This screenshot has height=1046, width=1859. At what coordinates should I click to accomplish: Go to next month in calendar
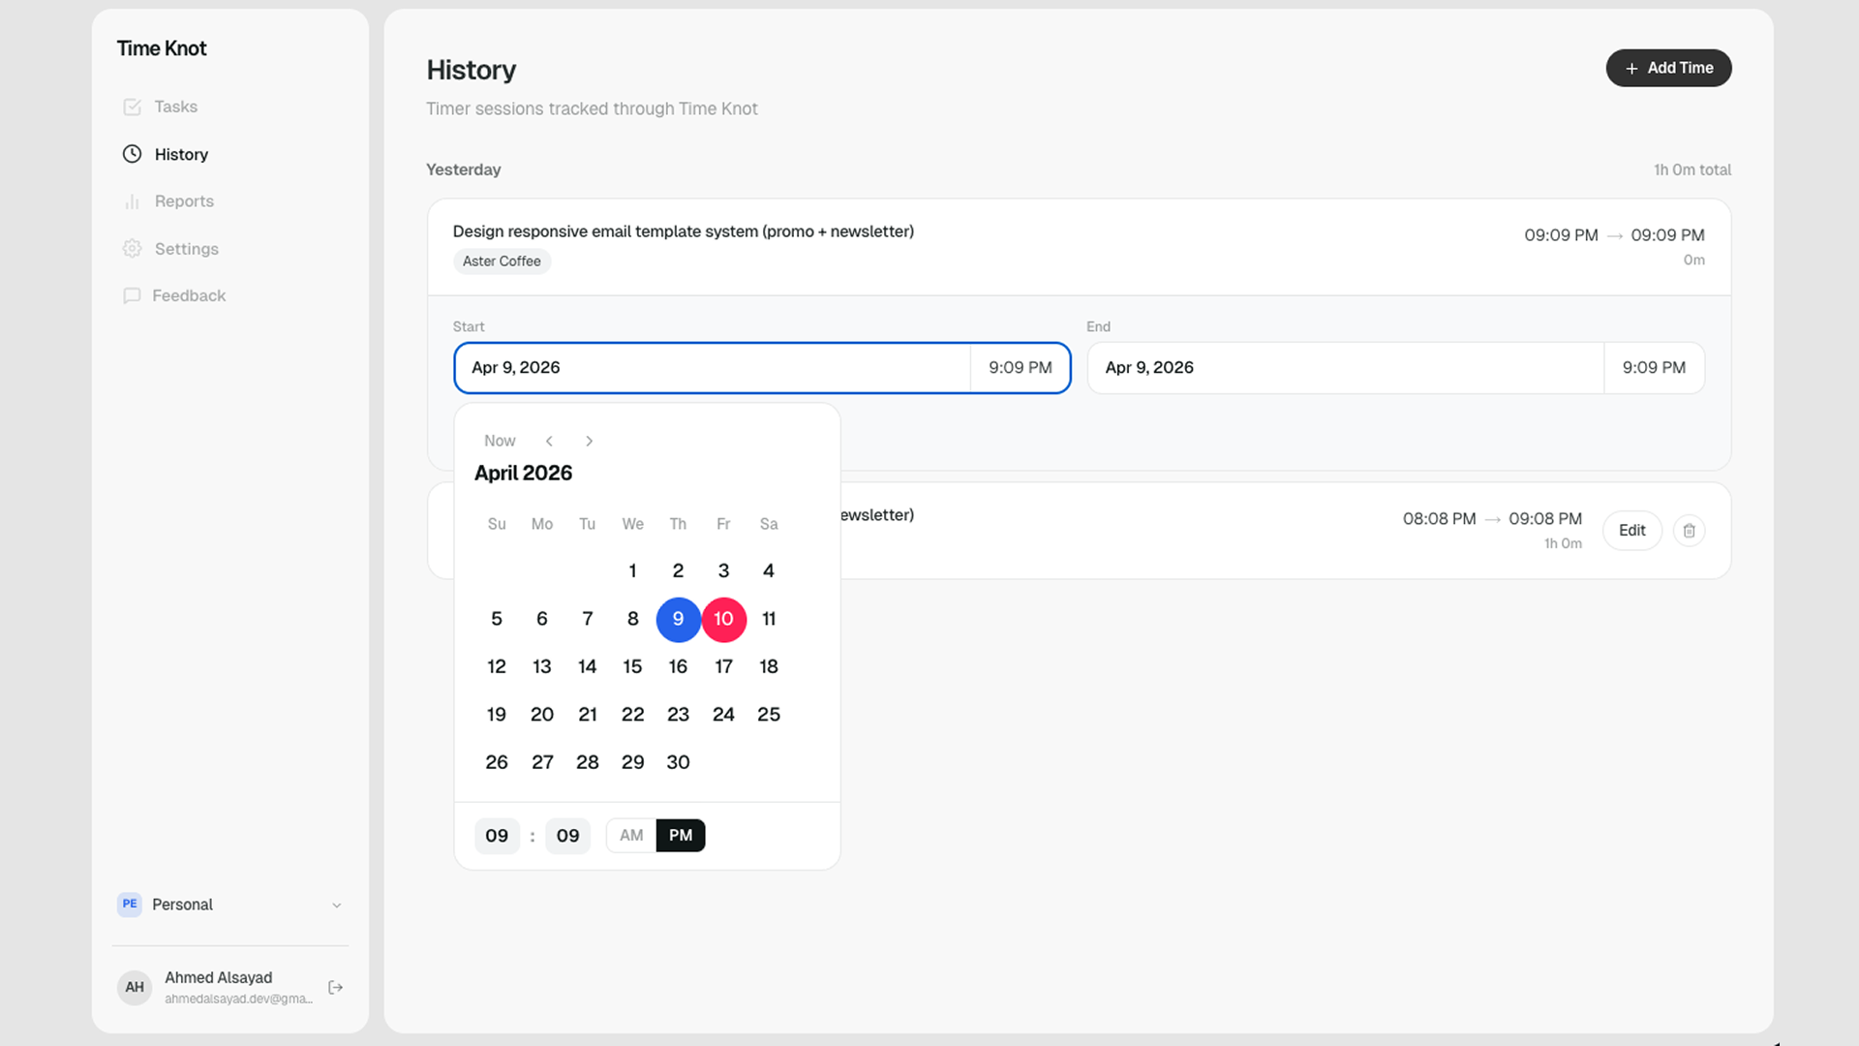[x=589, y=441]
